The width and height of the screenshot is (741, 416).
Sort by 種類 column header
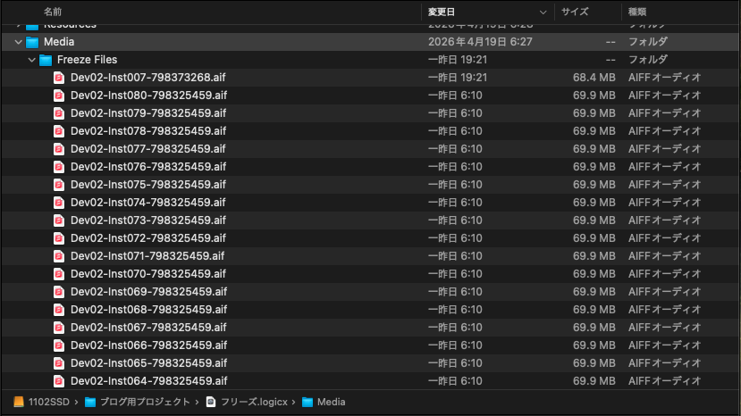pos(638,12)
